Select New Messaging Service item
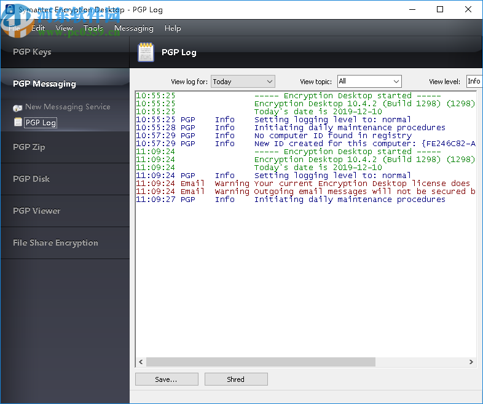The width and height of the screenshot is (483, 404). tap(68, 107)
